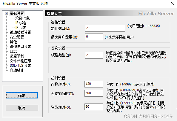This screenshot has width=177, height=121.
Task: Collapse the 常规设置 tree node
Action: (x=6, y=14)
